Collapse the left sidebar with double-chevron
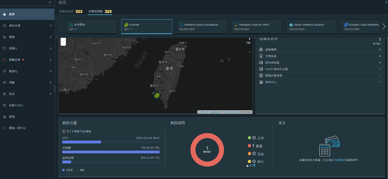The image size is (388, 179). [x=50, y=2]
